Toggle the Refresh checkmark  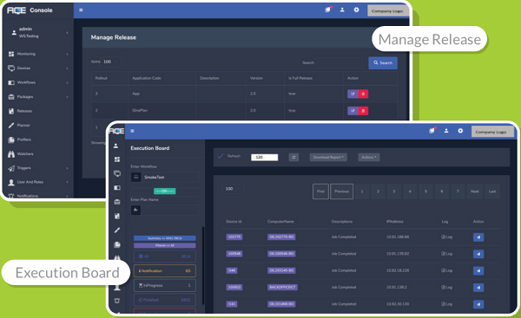221,156
